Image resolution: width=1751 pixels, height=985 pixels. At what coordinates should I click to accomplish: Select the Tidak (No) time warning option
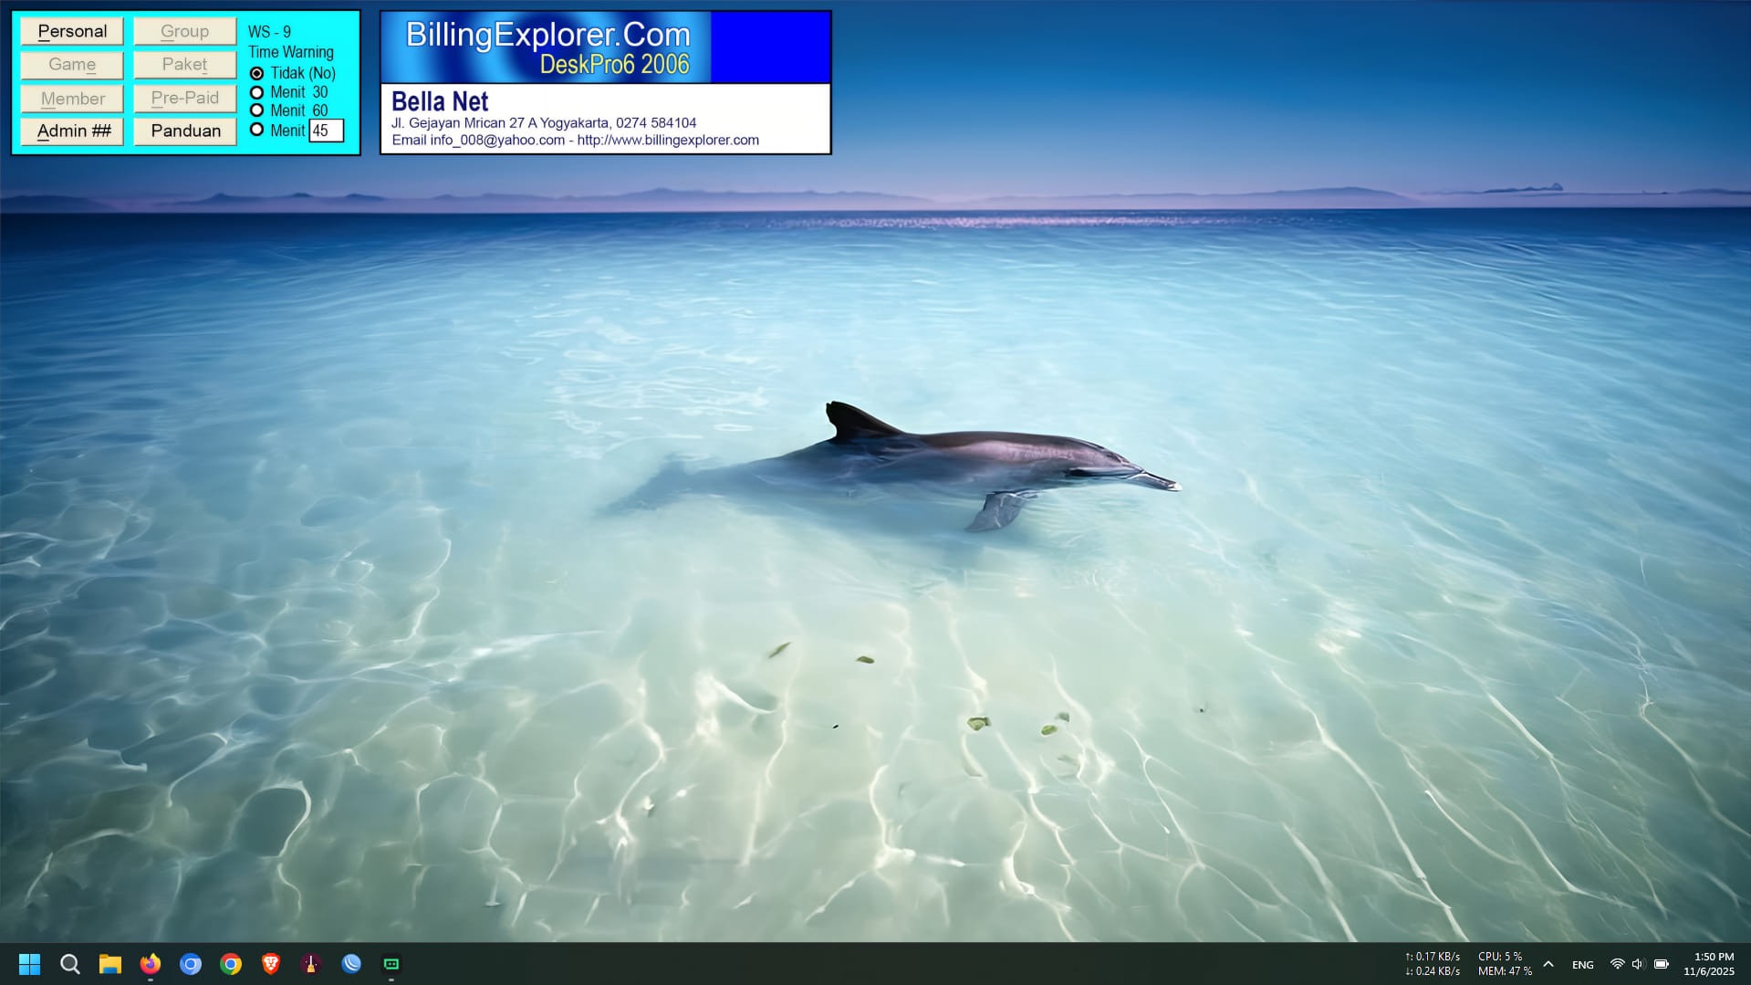[x=257, y=73]
